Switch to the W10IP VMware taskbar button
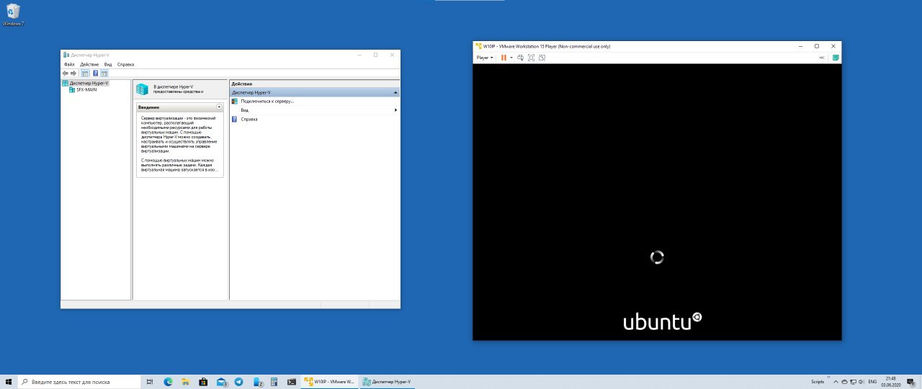The height and width of the screenshot is (389, 922). pyautogui.click(x=329, y=381)
